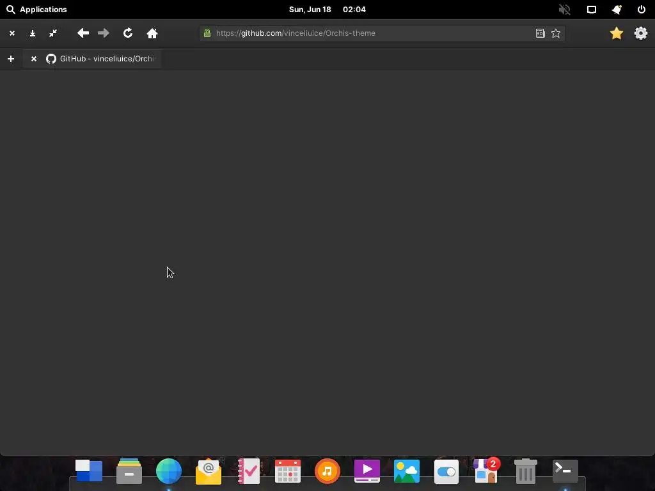Click the muted sound indicator
The height and width of the screenshot is (491, 655).
point(565,9)
